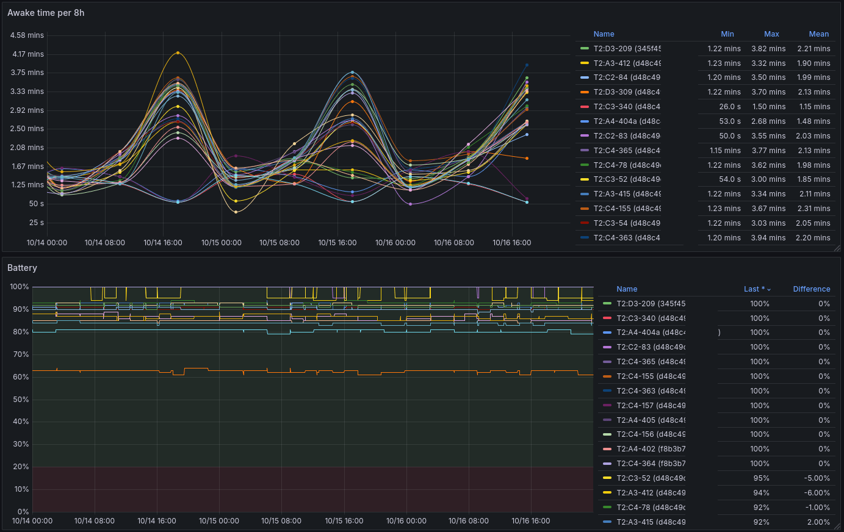Click red series icon beside T2:C3-340 in Battery legend

(607, 318)
